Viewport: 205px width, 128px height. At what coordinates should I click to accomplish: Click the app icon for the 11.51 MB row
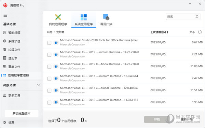[x=56, y=90]
